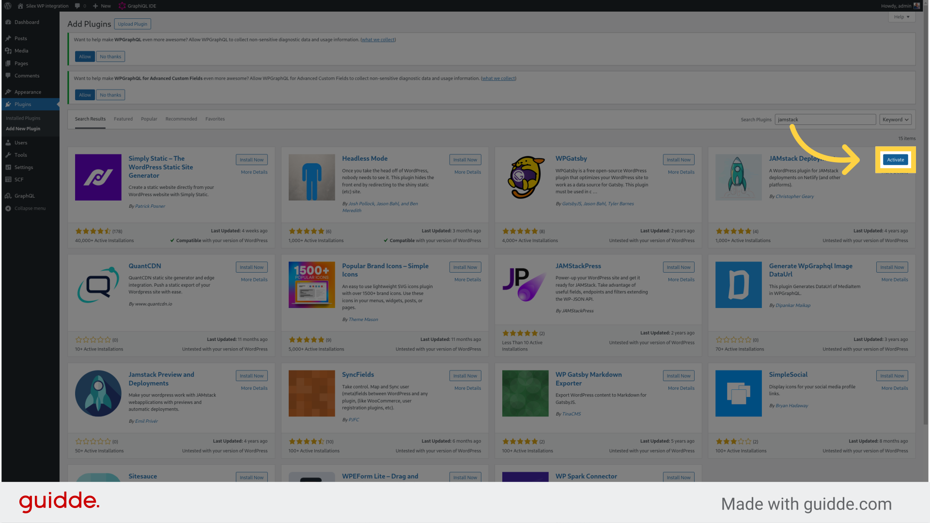Open Media icon in sidebar
The height and width of the screenshot is (523, 930).
click(x=8, y=51)
